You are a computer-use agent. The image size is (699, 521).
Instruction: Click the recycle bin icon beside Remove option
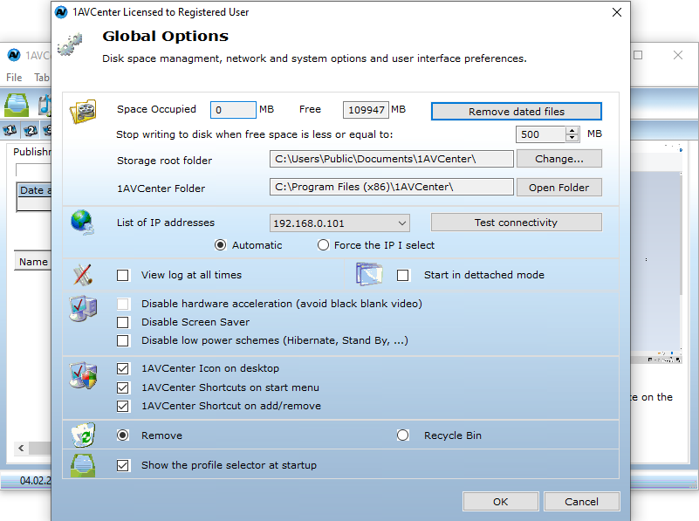[84, 435]
